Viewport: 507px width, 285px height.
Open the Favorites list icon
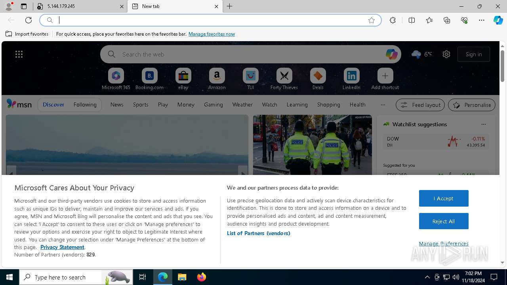click(429, 20)
